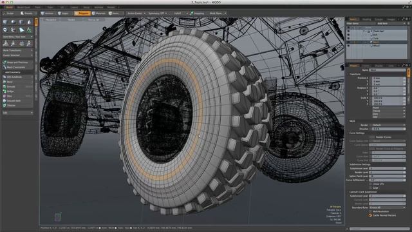The width and height of the screenshot is (412, 232).
Task: Open the Action Center dropdown
Action: (x=136, y=13)
